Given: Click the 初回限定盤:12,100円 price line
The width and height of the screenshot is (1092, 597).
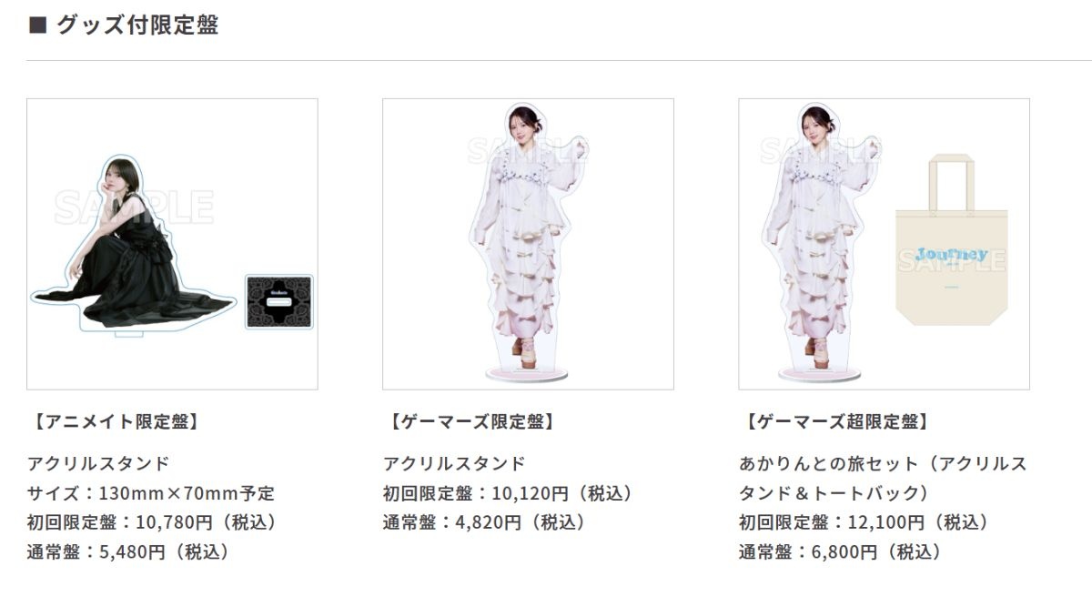Looking at the screenshot, I should pos(864,522).
